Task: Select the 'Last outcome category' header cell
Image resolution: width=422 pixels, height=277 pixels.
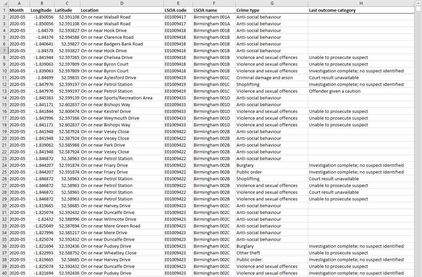Action: point(332,10)
